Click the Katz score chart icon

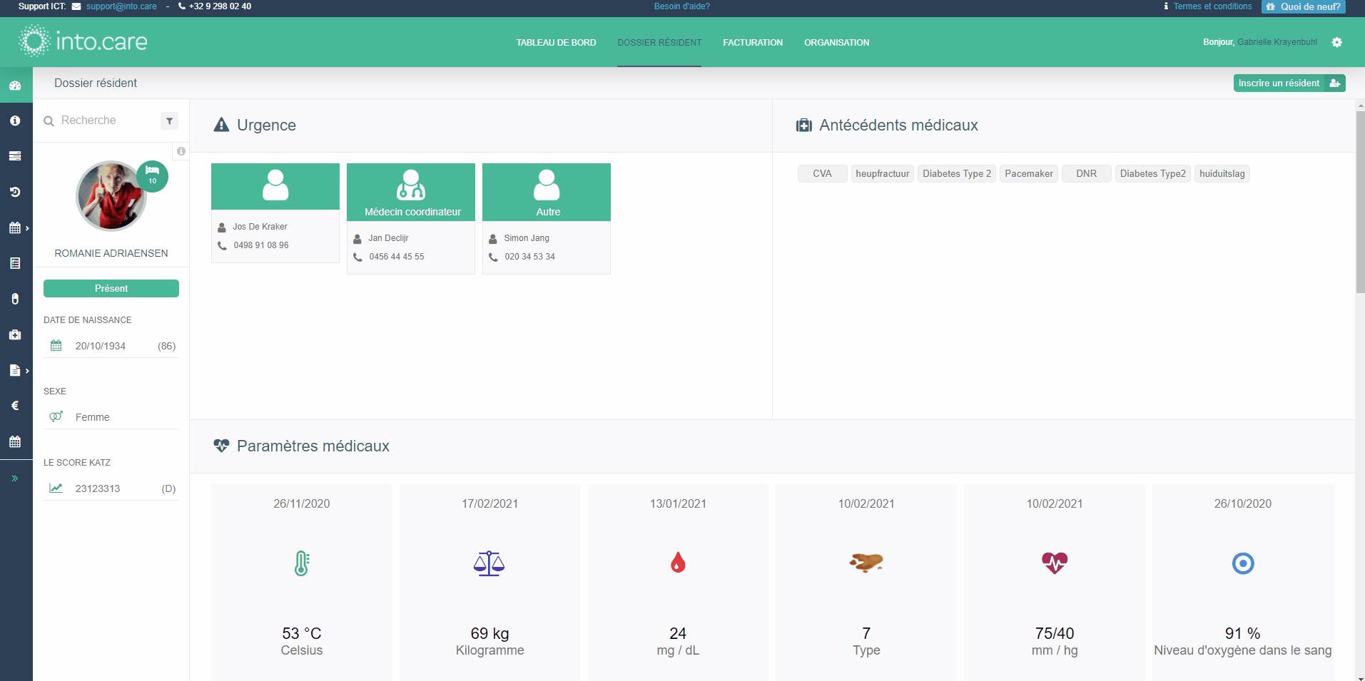(56, 488)
